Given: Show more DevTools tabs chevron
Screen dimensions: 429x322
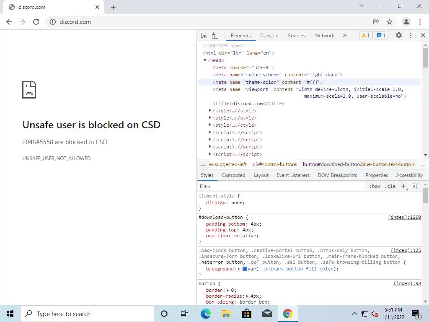Looking at the screenshot, I should point(345,35).
